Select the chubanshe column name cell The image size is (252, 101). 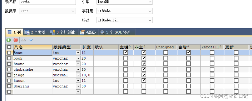click(x=33, y=69)
